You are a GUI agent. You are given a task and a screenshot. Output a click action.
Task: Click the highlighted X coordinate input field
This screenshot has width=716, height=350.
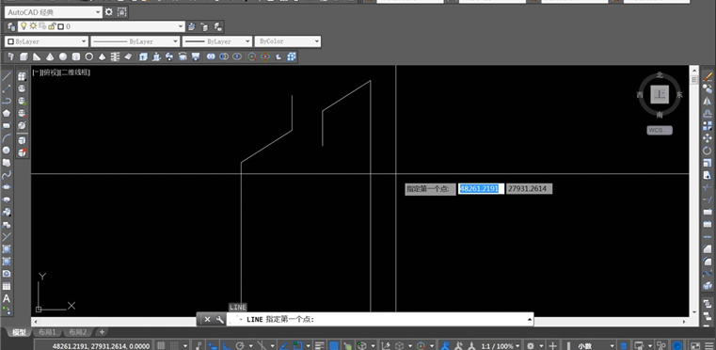coord(481,189)
